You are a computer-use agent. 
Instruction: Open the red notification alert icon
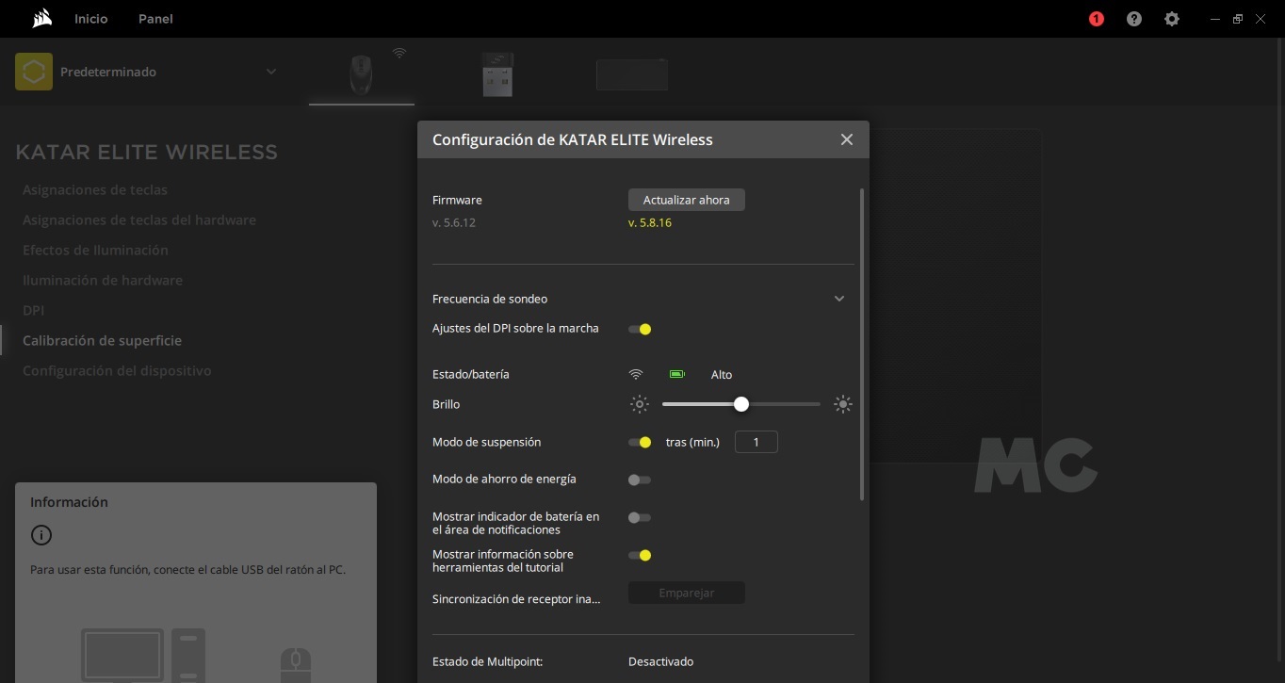(x=1096, y=19)
